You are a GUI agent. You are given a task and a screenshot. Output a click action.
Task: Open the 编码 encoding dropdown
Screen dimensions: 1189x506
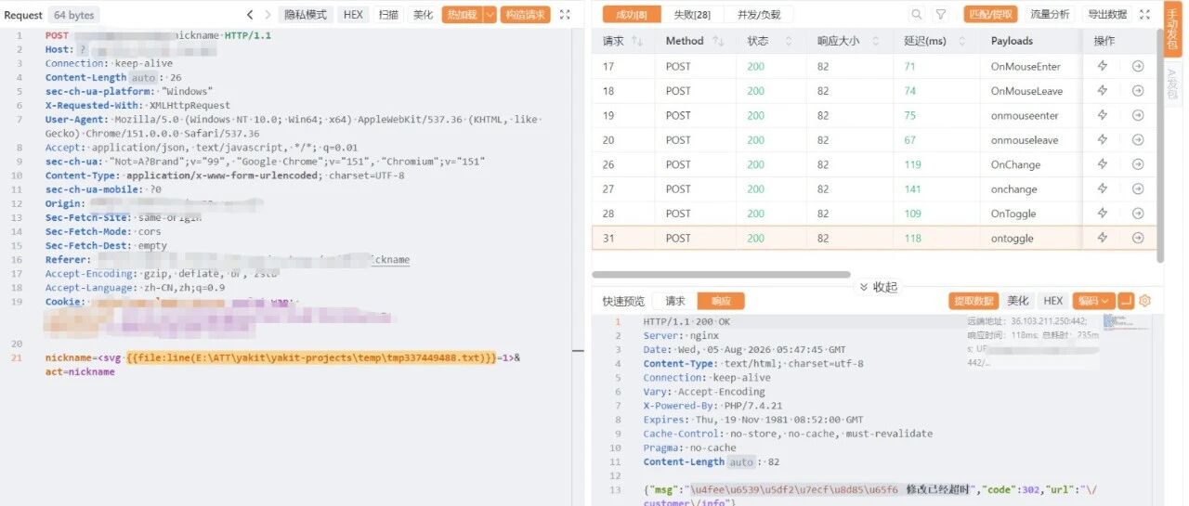[x=1092, y=301]
